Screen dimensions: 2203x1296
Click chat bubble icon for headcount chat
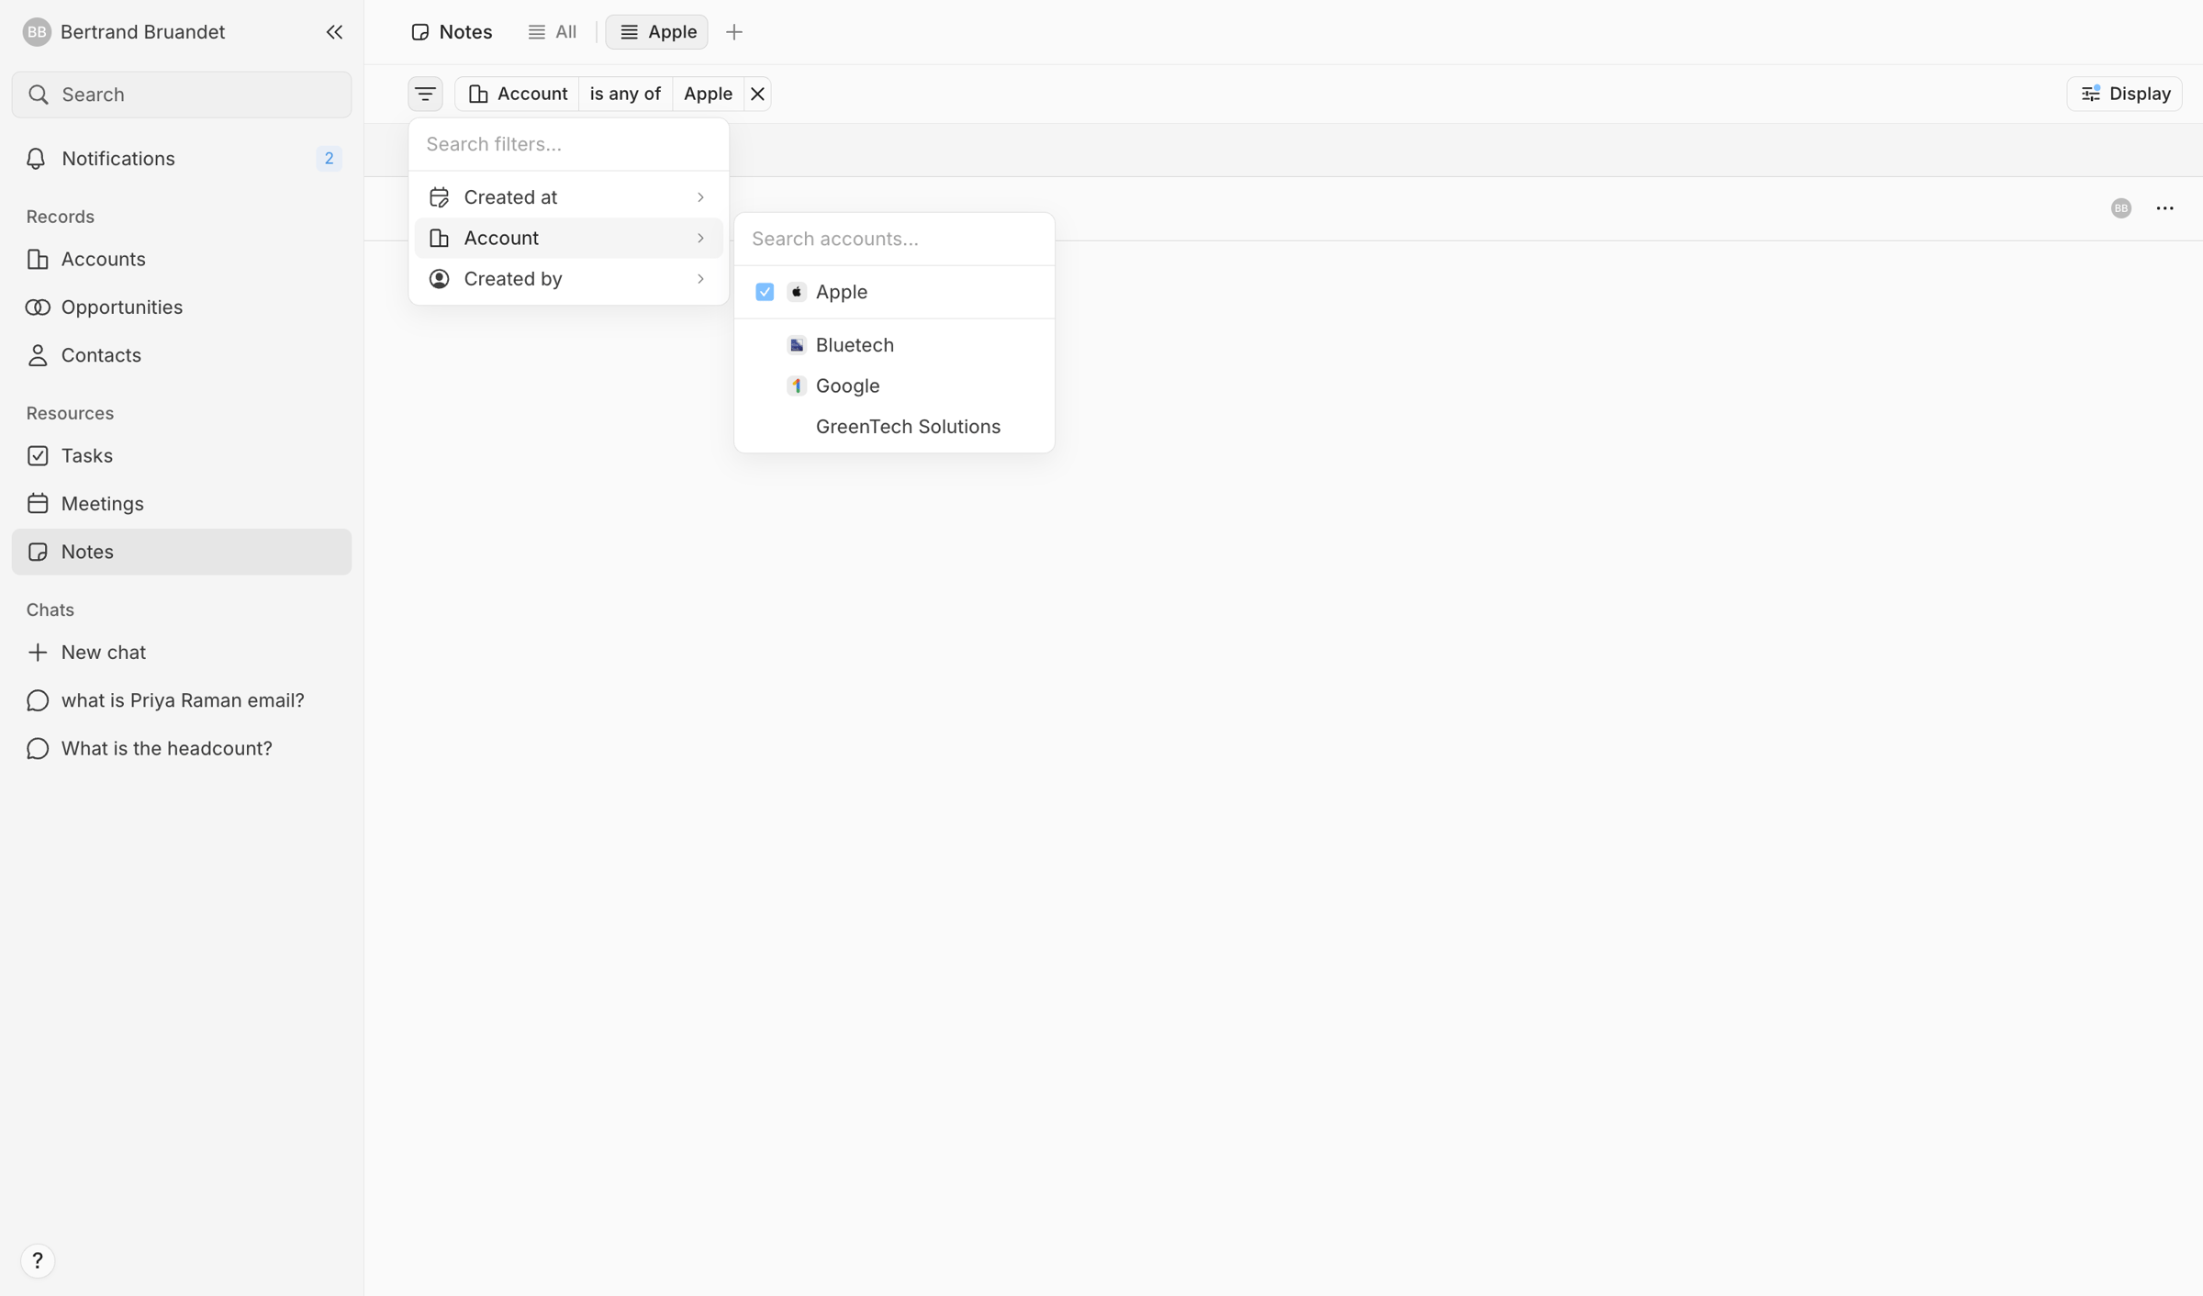coord(38,749)
